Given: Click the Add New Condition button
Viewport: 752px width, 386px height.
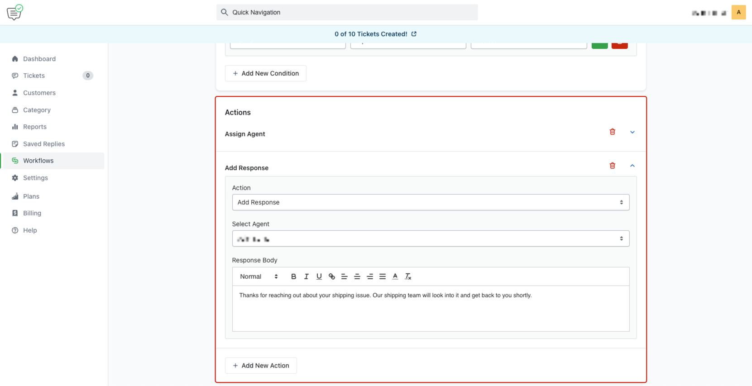Looking at the screenshot, I should click(x=266, y=73).
